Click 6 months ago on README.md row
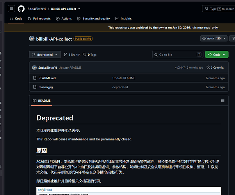Viewport: 235px width, 195px height. pos(215,78)
